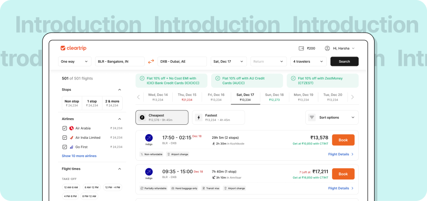Open the One way trip type dropdown
The height and width of the screenshot is (201, 427).
(x=74, y=61)
